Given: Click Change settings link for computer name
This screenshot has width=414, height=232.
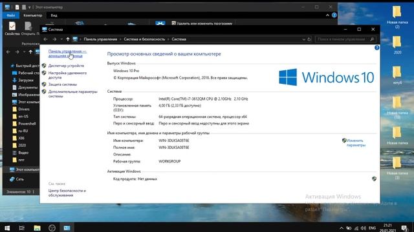Looking at the screenshot, I should pyautogui.click(x=356, y=143).
